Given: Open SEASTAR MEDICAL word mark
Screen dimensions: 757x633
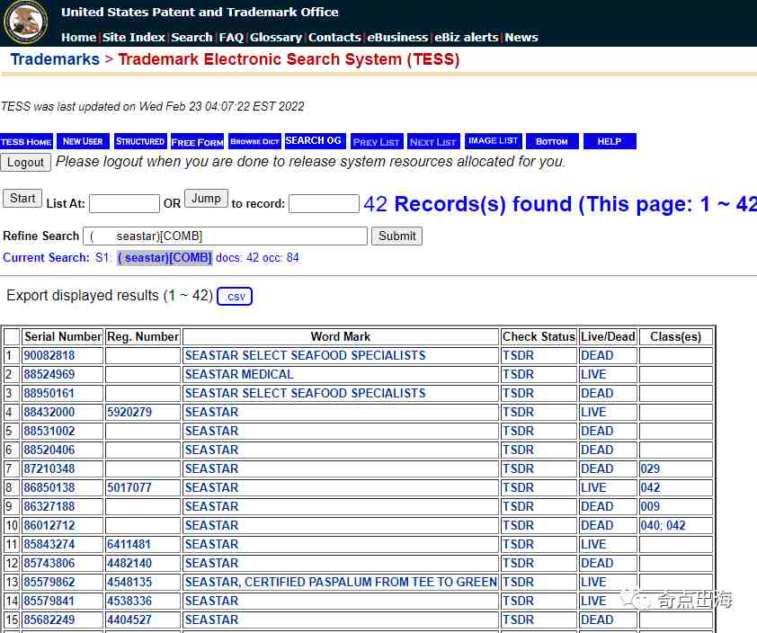Looking at the screenshot, I should tap(239, 374).
